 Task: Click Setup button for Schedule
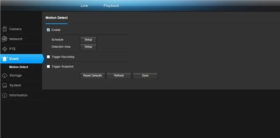coord(88,40)
